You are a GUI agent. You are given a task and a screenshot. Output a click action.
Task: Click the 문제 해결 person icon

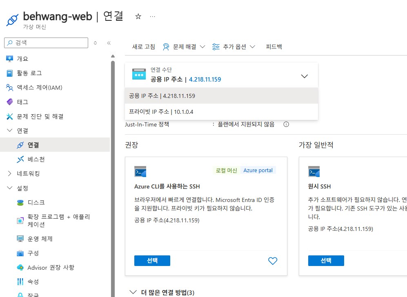(166, 47)
